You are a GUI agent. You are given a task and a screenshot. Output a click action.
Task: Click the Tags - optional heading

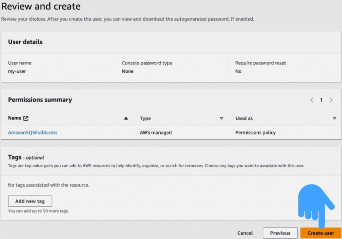click(26, 157)
